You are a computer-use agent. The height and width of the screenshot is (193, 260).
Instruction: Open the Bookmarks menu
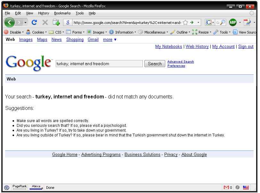[x=62, y=13]
